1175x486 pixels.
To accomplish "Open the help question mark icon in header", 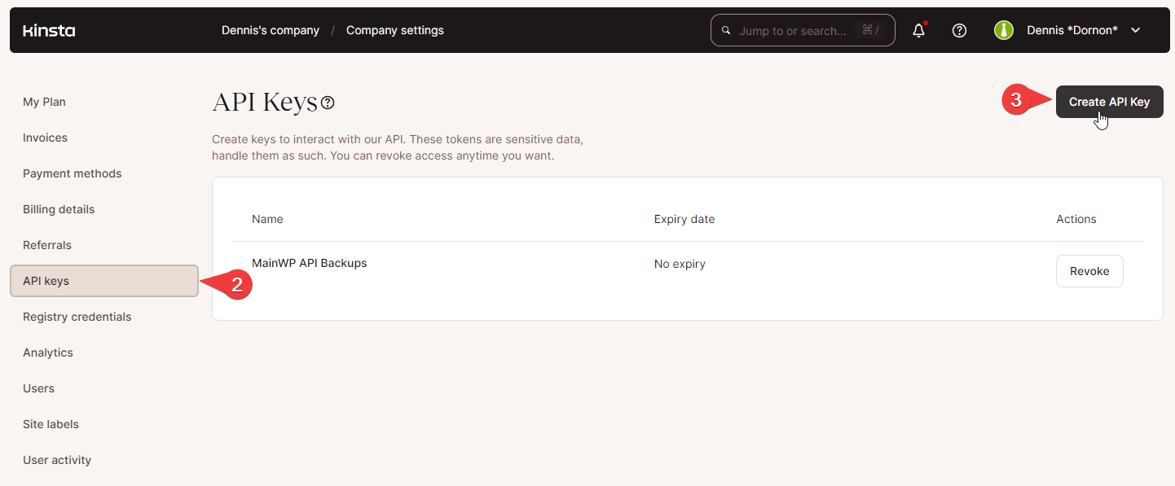I will click(x=960, y=30).
